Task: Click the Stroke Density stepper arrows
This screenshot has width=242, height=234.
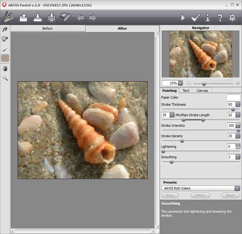Action: click(x=238, y=136)
